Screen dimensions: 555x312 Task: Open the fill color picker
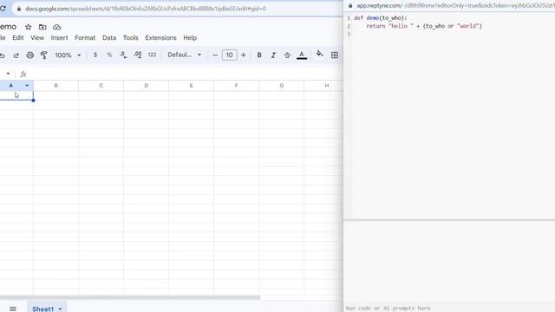coord(320,54)
